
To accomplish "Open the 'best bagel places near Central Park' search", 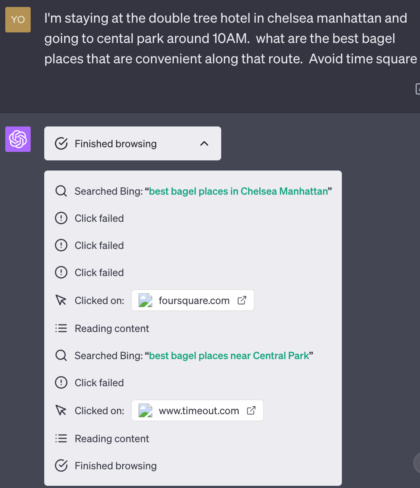I will (x=229, y=356).
